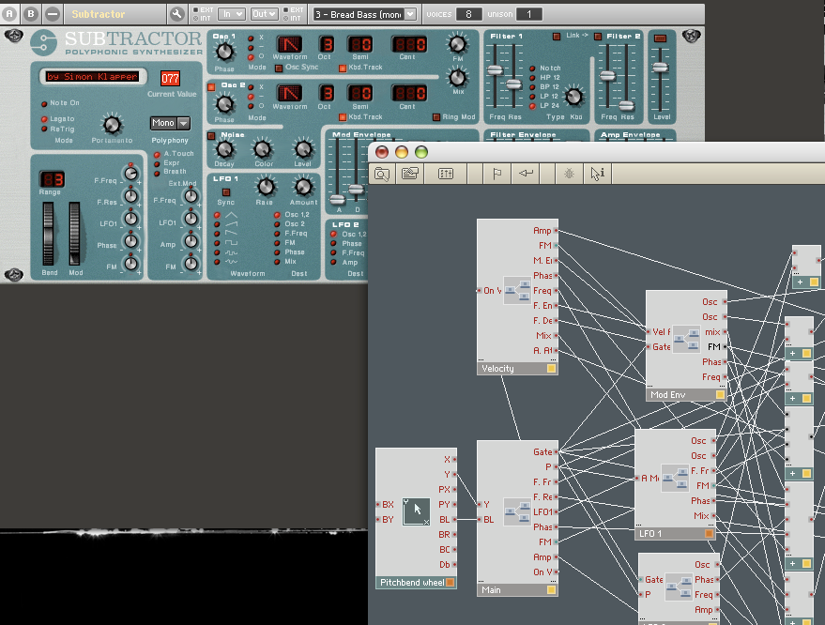Click the Velocity macro's structure icon

click(x=517, y=290)
